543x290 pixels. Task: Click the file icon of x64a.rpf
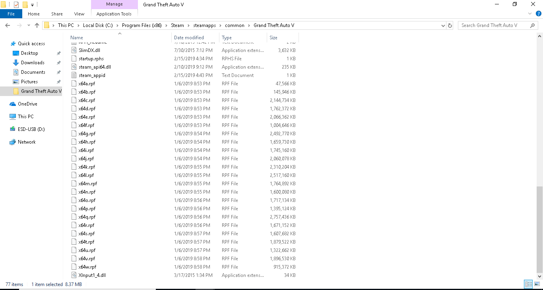click(x=74, y=84)
